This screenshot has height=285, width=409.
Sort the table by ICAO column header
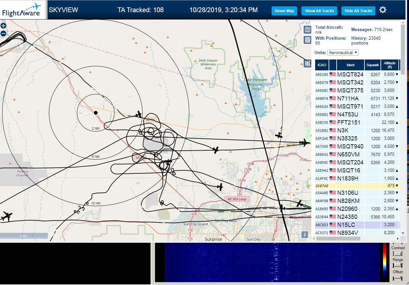point(322,65)
